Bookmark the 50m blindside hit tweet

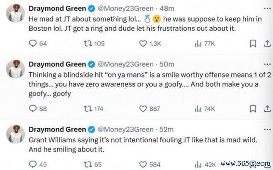(x=253, y=109)
